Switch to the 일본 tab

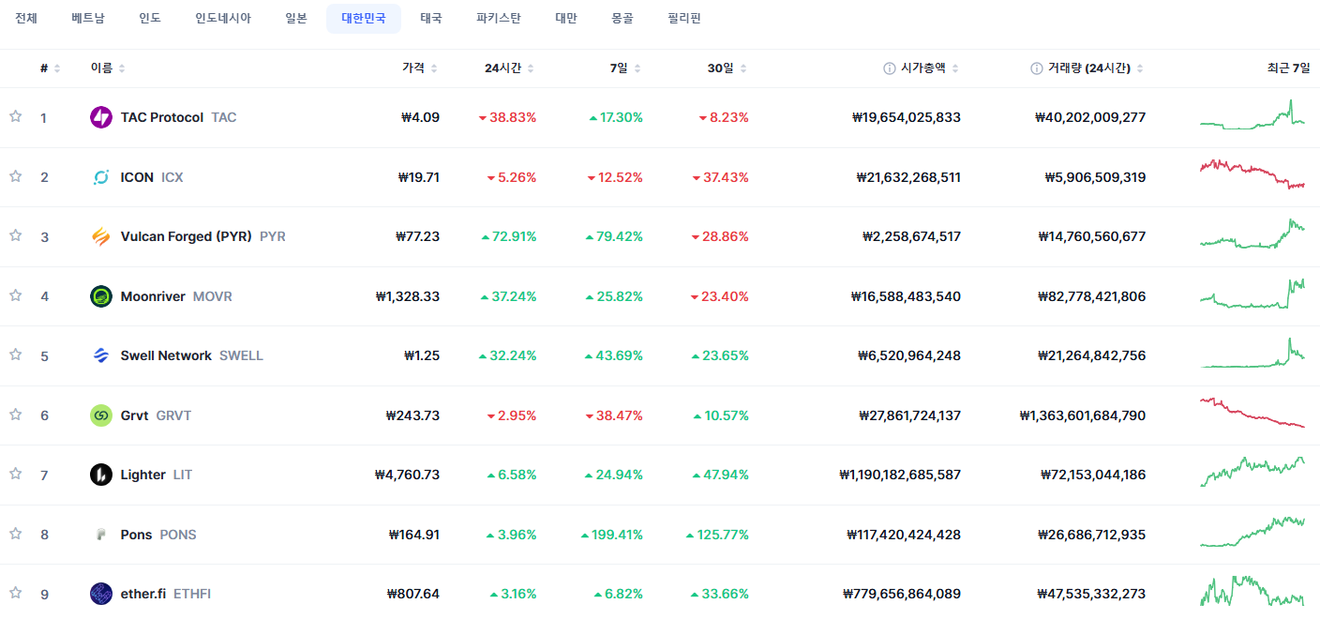point(296,19)
